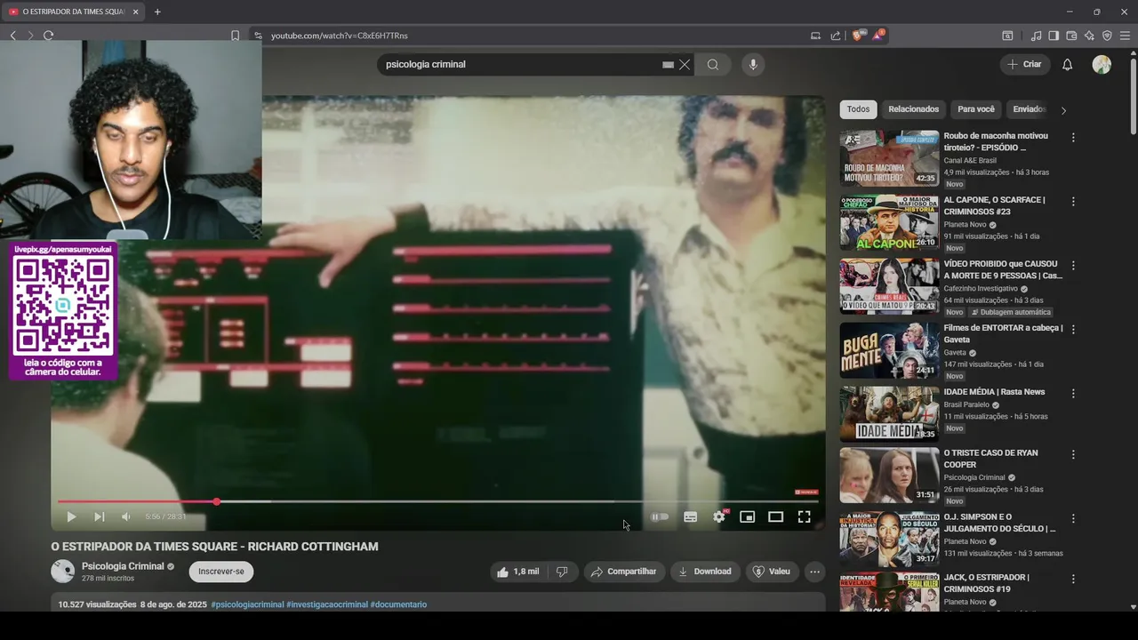Bookmark this page using the bookmark icon
Image resolution: width=1138 pixels, height=640 pixels.
(235, 36)
